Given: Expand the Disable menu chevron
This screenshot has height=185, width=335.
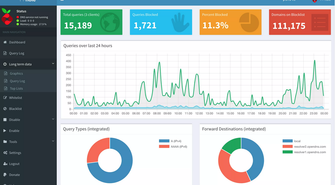Looking at the screenshot, I should [53, 119].
